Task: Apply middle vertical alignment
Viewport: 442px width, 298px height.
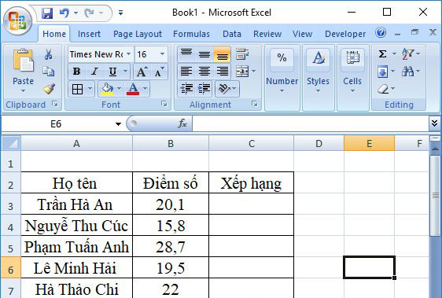Action: point(204,54)
